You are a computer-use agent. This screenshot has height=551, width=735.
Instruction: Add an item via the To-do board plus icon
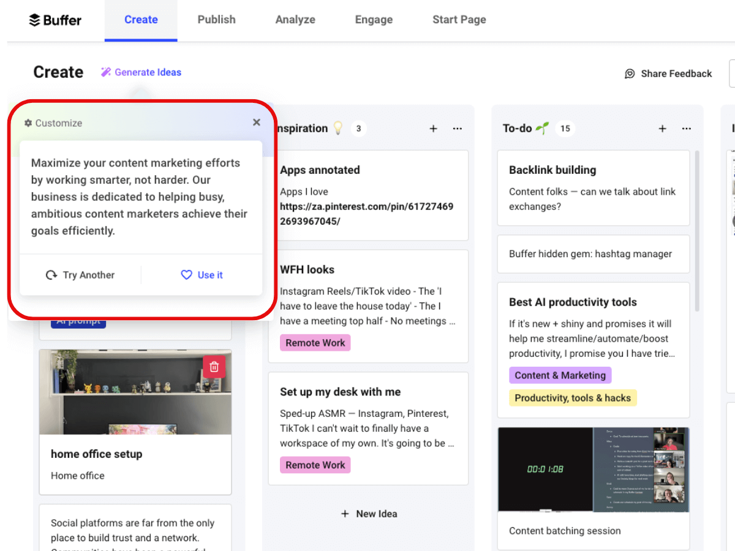pyautogui.click(x=662, y=129)
